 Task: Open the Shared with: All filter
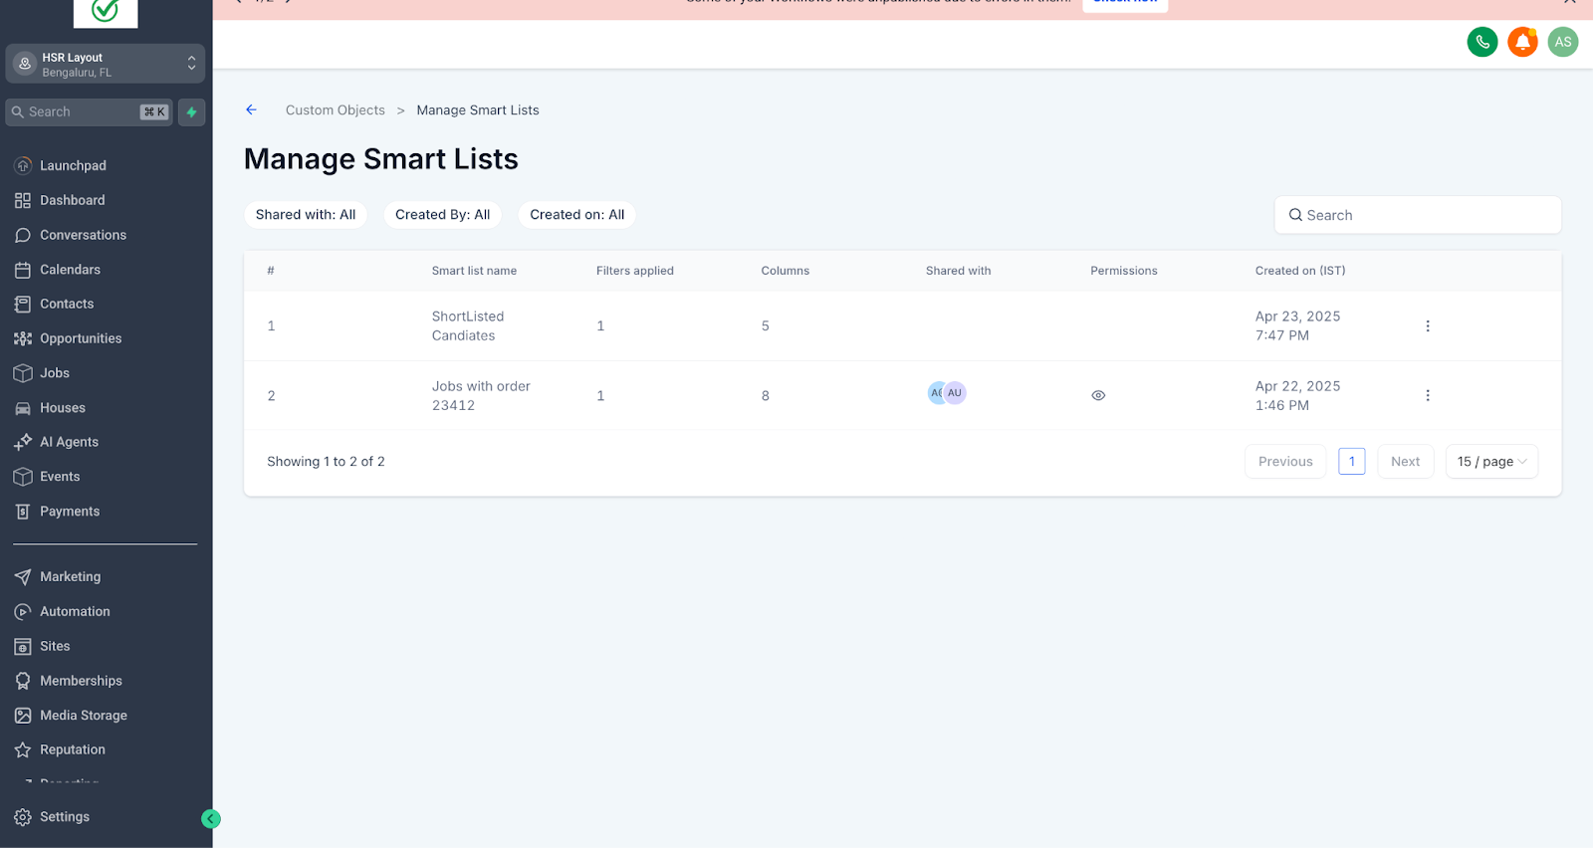point(306,215)
